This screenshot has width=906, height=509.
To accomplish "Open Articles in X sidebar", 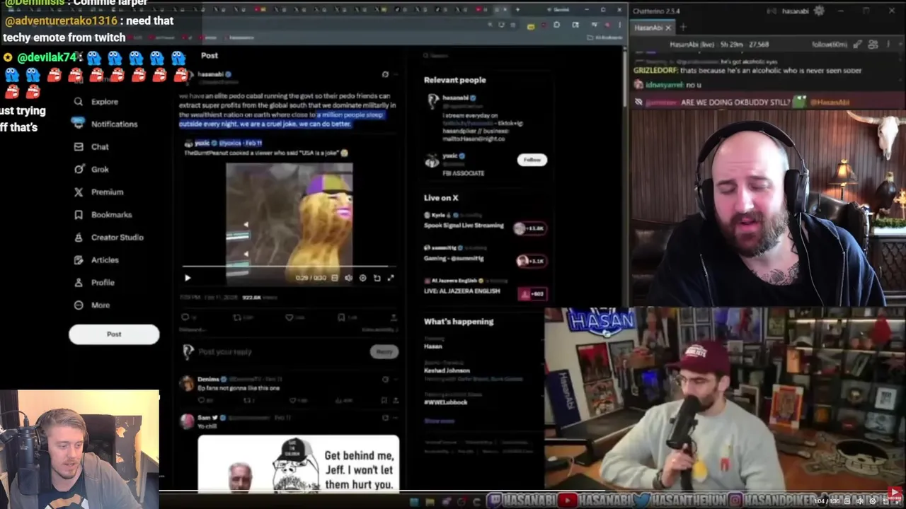I will [x=96, y=259].
